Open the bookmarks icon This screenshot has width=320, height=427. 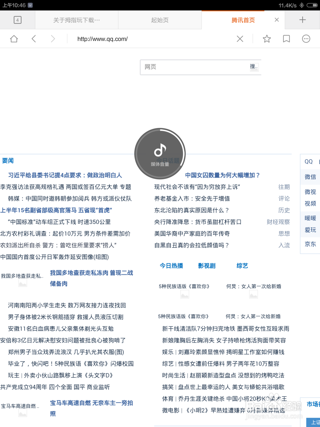click(x=286, y=39)
